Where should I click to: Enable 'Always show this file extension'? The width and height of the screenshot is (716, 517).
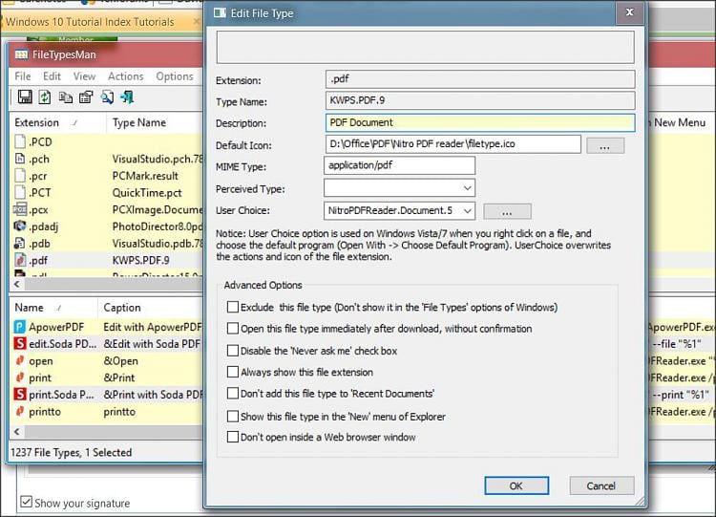tap(232, 372)
